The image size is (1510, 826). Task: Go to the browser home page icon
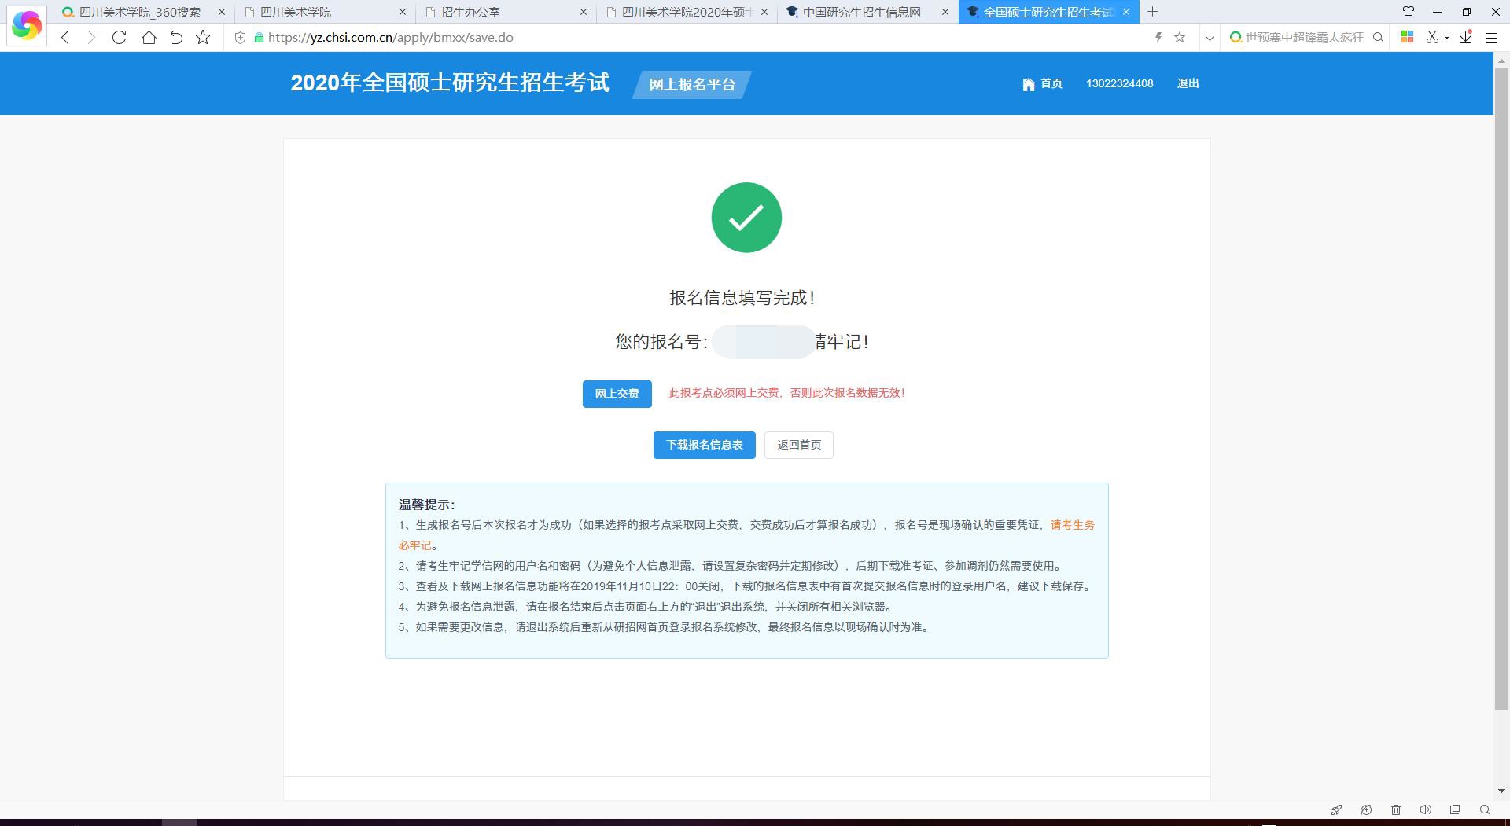[x=149, y=37]
